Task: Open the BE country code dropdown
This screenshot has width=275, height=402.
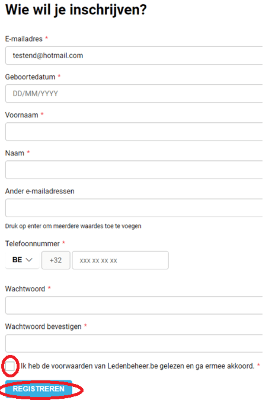Action: [x=22, y=260]
